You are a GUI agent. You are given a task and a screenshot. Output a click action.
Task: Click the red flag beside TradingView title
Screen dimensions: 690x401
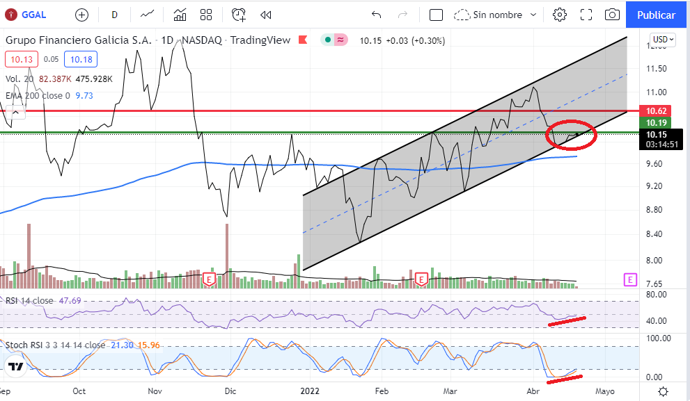(x=303, y=40)
